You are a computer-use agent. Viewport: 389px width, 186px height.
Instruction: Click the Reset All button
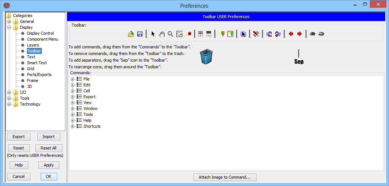coord(49,148)
